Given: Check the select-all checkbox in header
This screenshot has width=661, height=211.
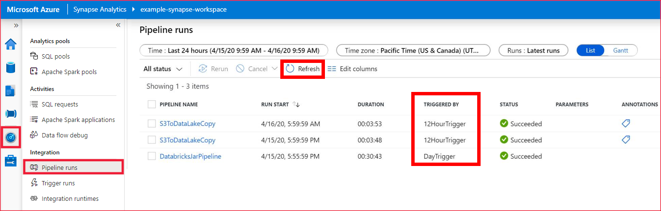Looking at the screenshot, I should (152, 104).
